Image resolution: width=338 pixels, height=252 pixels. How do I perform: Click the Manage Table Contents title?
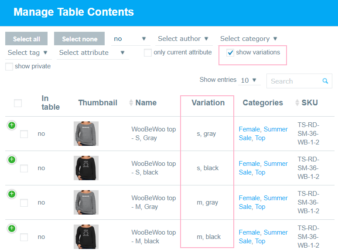[74, 12]
